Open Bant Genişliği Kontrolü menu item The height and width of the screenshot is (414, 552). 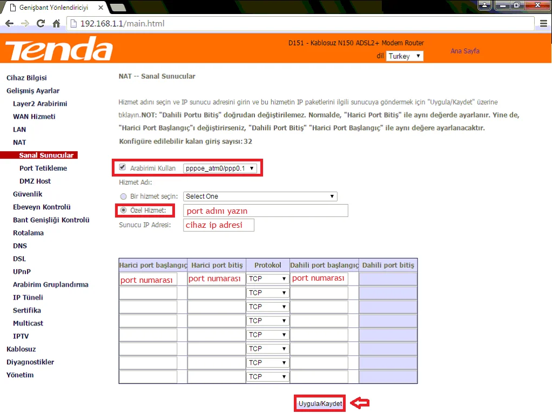point(51,220)
